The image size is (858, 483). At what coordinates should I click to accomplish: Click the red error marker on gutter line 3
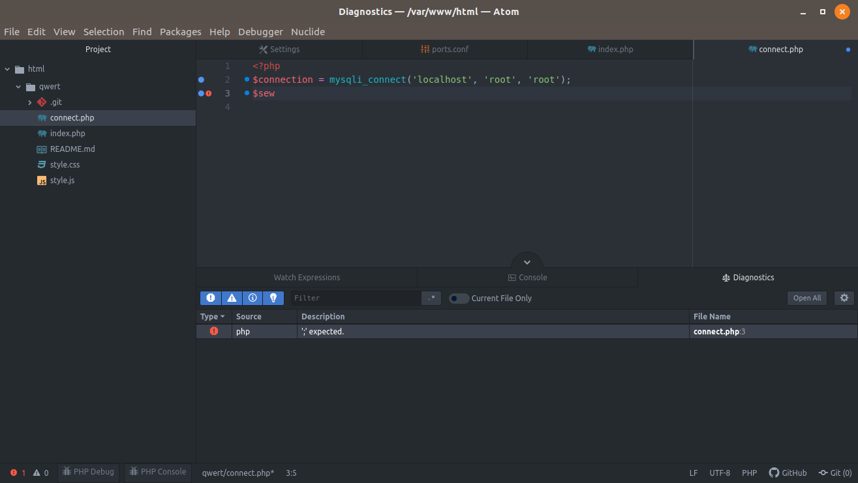click(x=209, y=93)
